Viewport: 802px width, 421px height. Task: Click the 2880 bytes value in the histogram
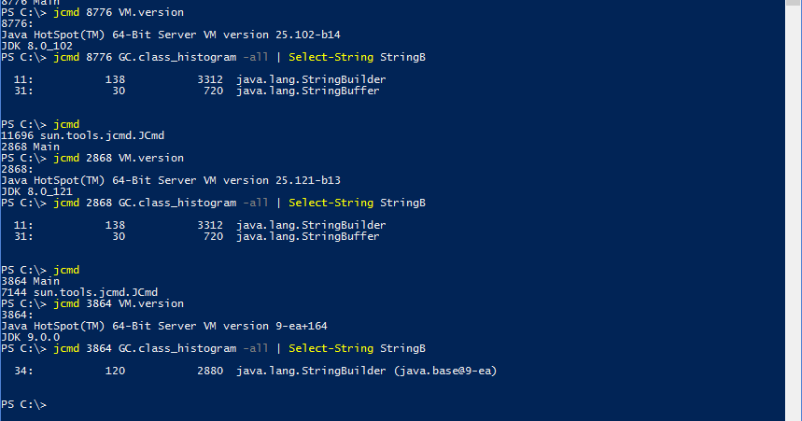[210, 371]
